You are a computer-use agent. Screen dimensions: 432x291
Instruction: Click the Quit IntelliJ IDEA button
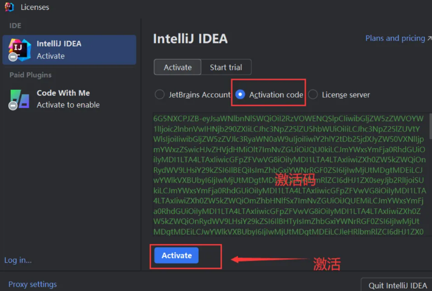[x=397, y=285]
